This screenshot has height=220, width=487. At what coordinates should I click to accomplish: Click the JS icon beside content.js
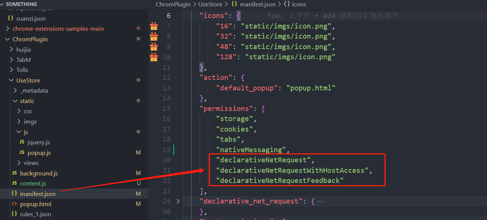coord(15,183)
